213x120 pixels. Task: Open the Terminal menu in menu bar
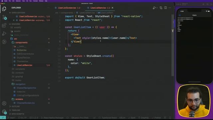(x=35, y=1)
